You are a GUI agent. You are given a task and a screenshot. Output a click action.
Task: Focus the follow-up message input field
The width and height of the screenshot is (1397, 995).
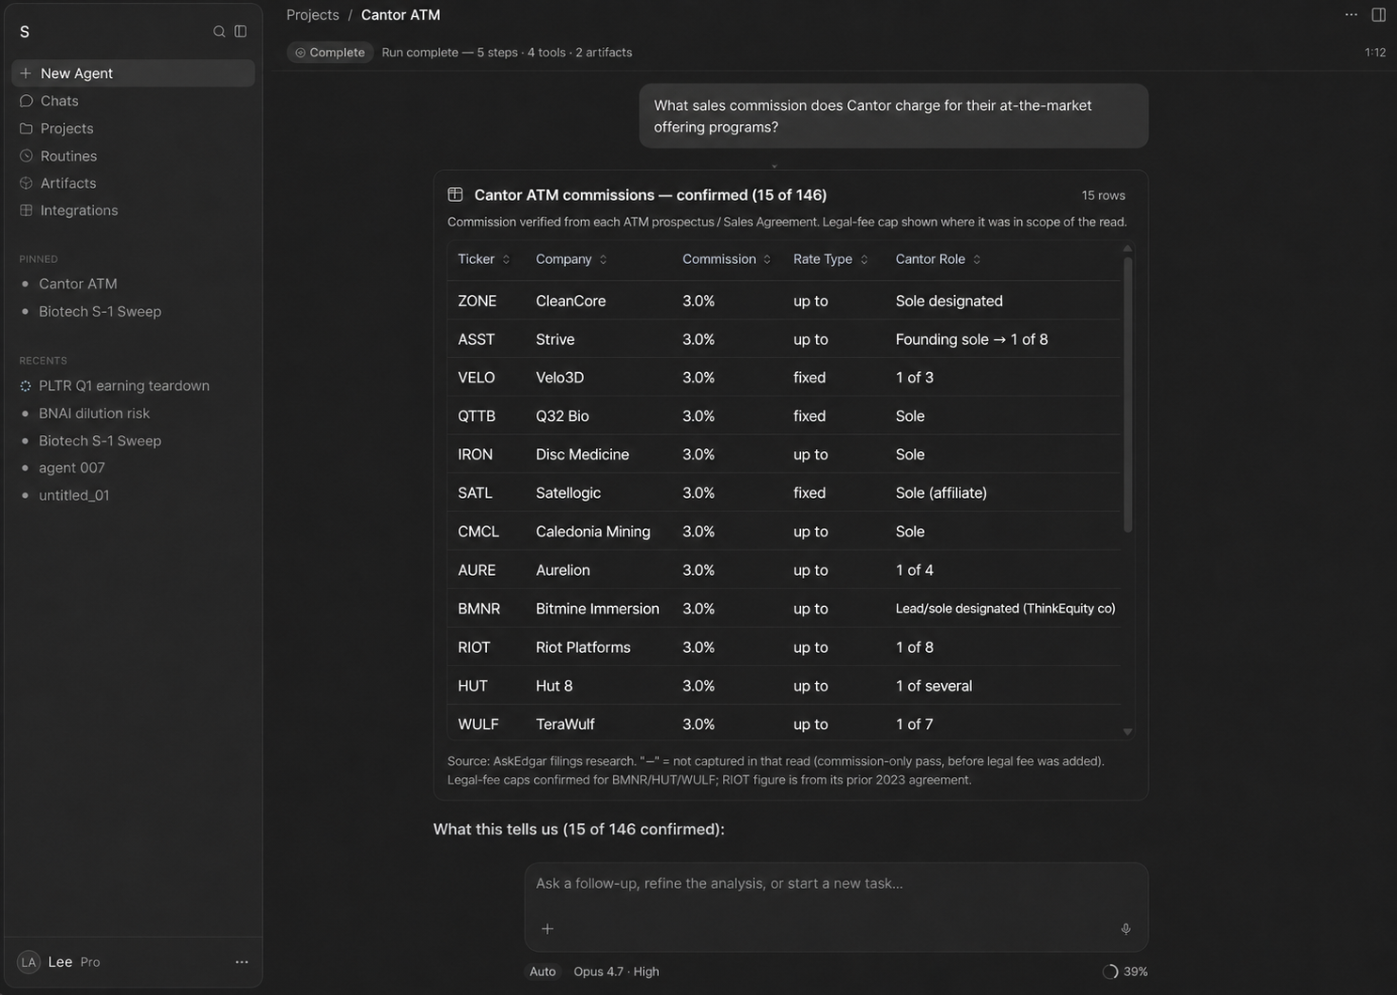836,884
